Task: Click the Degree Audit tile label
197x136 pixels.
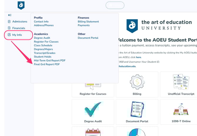Action: pyautogui.click(x=93, y=121)
